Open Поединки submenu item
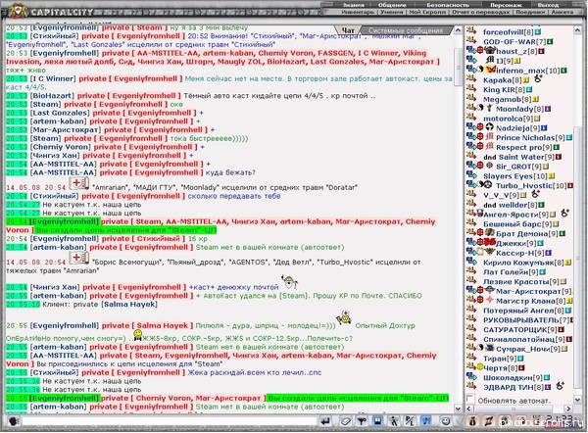 click(530, 12)
